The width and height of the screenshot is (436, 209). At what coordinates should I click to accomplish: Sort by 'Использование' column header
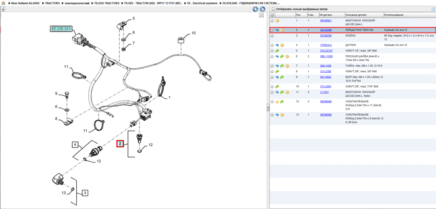(409, 15)
